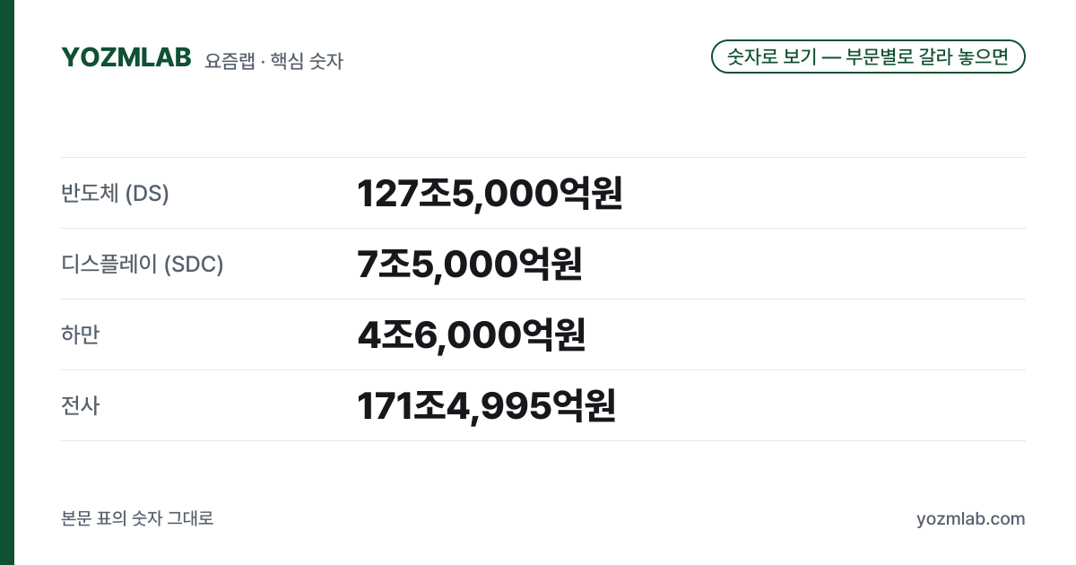Image resolution: width=1076 pixels, height=565 pixels.
Task: Select the 하만 row label
Action: (80, 335)
